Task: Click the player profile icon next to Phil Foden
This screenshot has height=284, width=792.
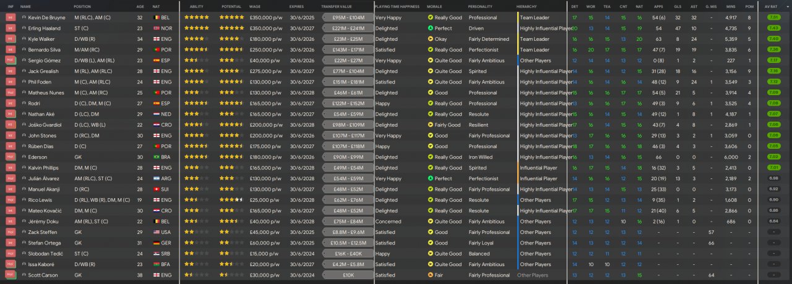Action: tap(24, 82)
